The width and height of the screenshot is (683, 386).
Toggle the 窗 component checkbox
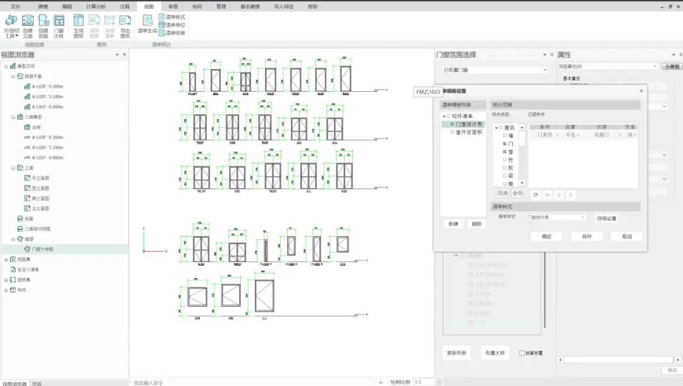[x=505, y=152]
